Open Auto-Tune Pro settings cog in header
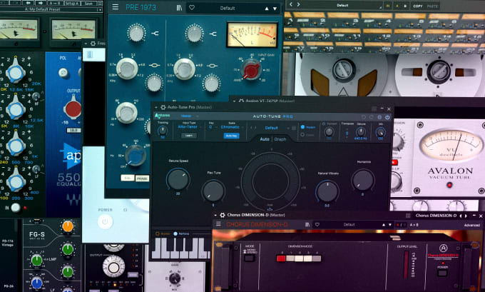Image resolution: width=485 pixels, height=292 pixels. tap(379, 117)
